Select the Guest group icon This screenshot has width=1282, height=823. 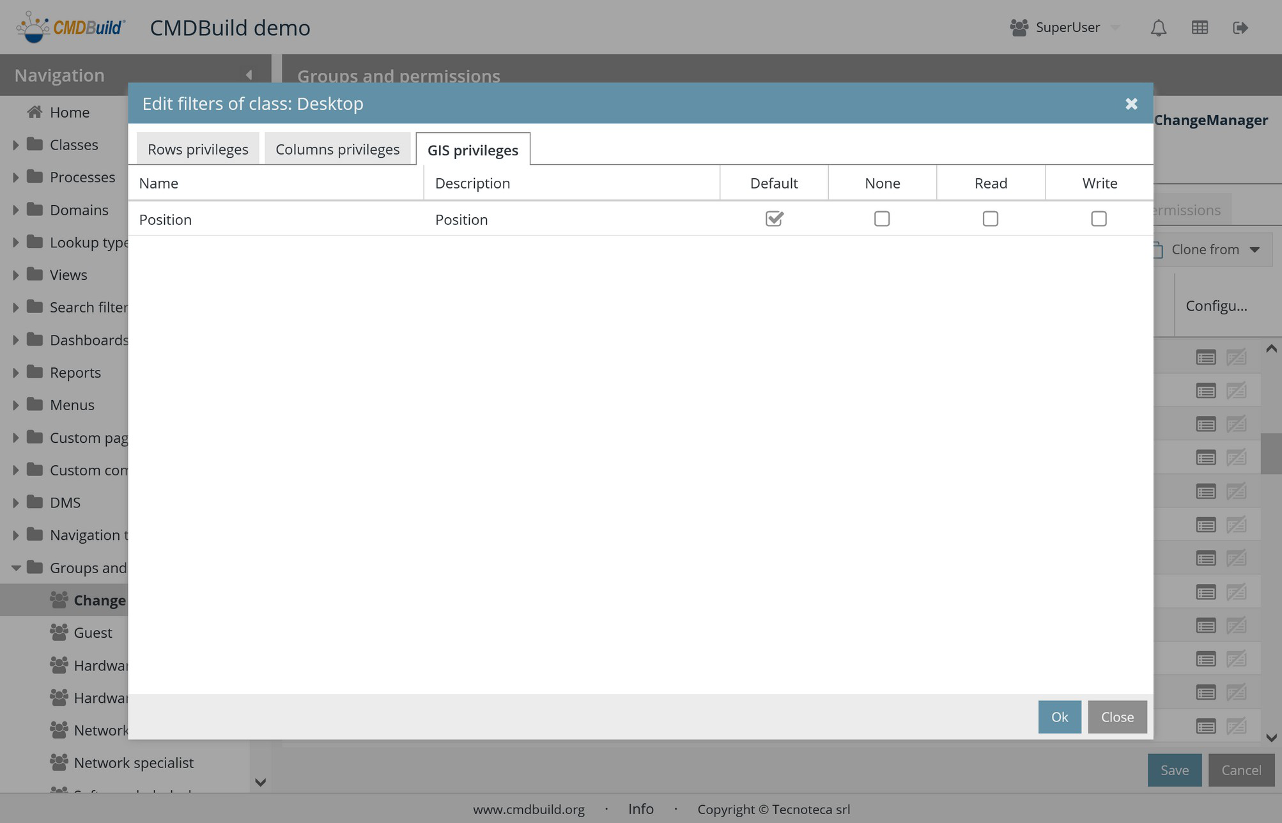(x=59, y=633)
